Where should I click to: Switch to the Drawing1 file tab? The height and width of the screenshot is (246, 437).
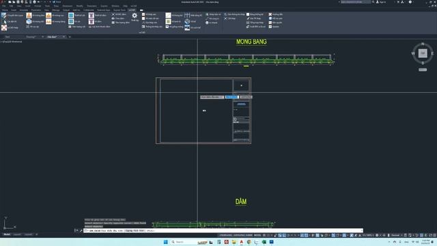[31, 37]
